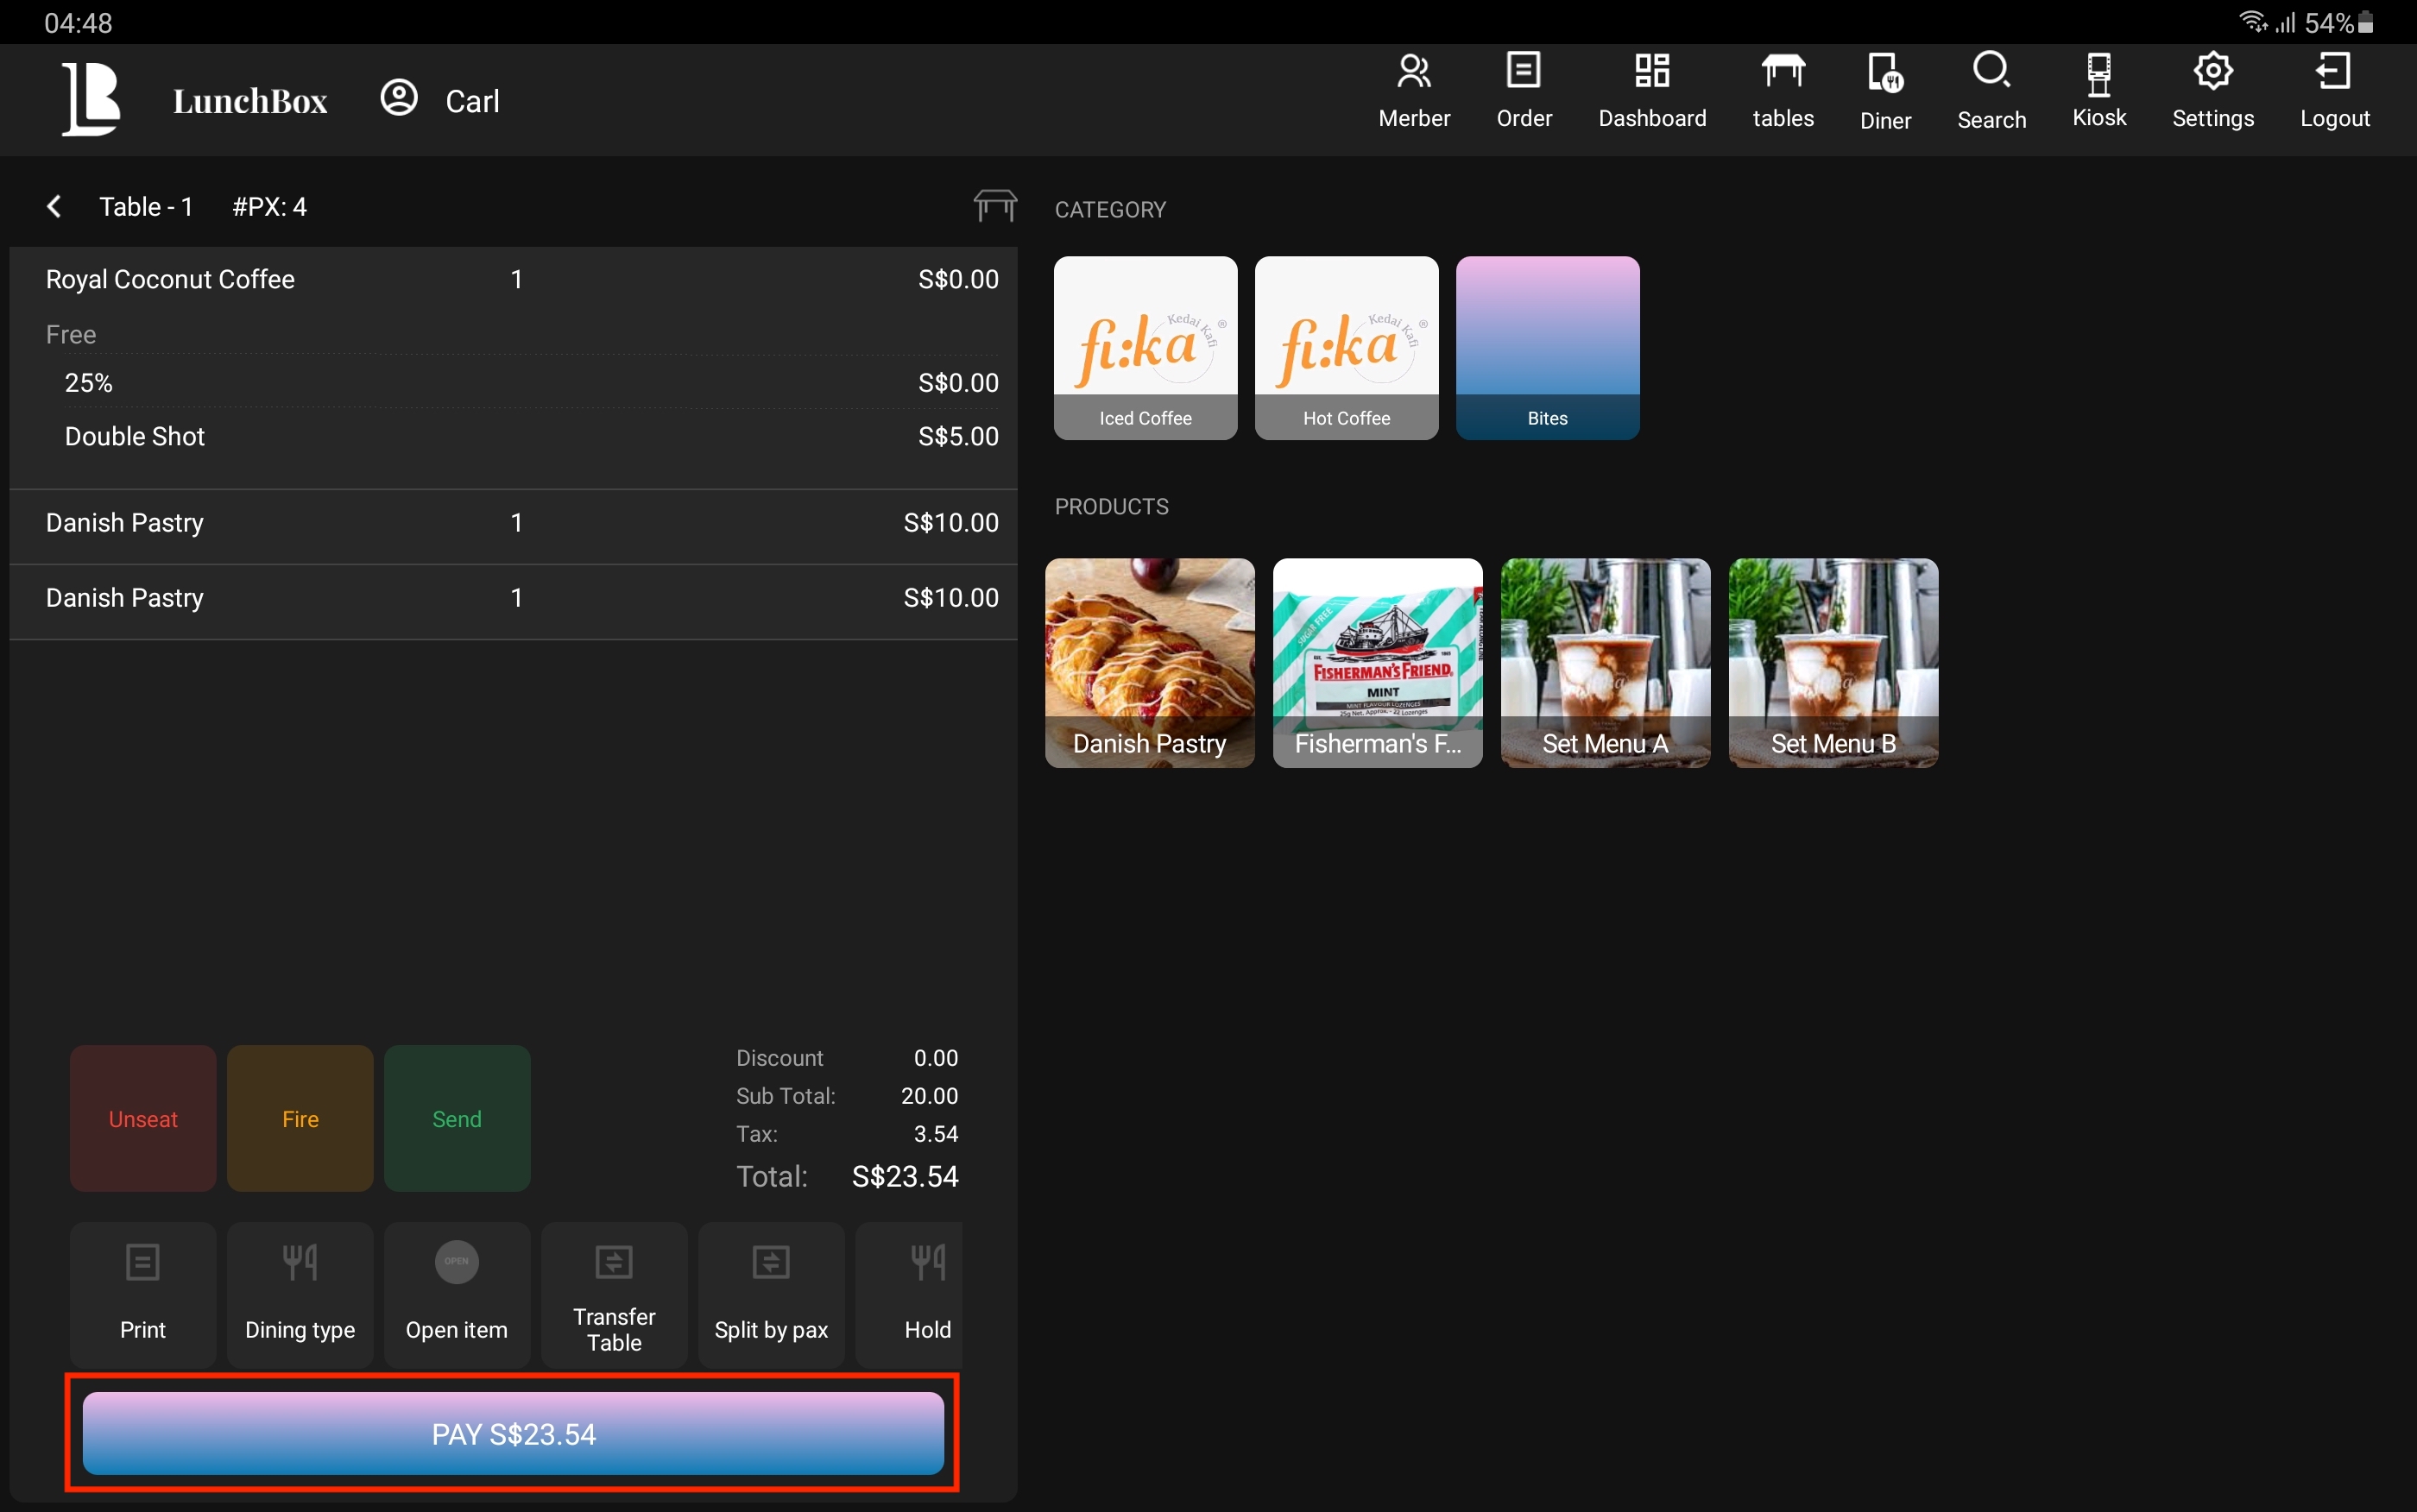Switch to Kiosk mode
2417x1512 pixels.
(x=2098, y=90)
